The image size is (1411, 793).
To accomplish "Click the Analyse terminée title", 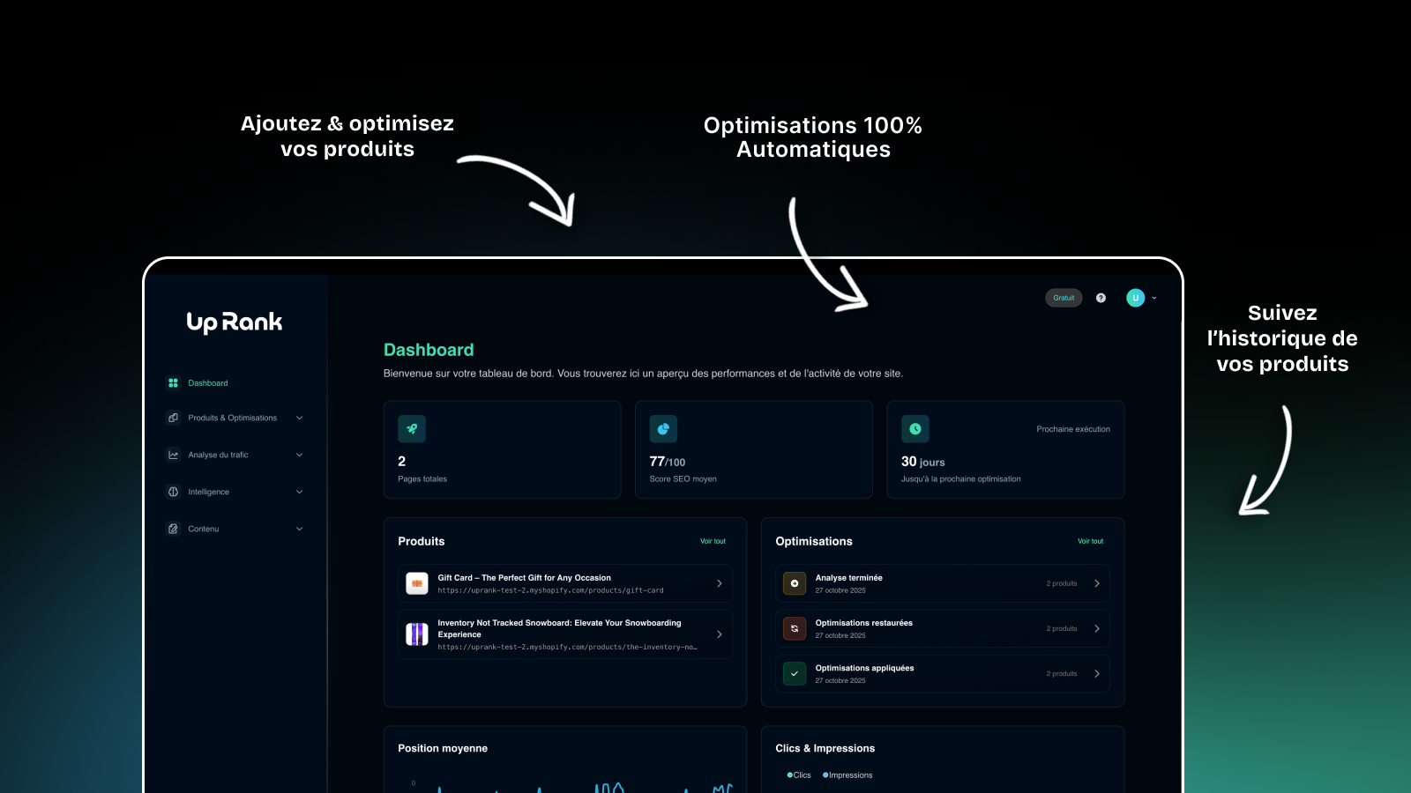I will [848, 578].
